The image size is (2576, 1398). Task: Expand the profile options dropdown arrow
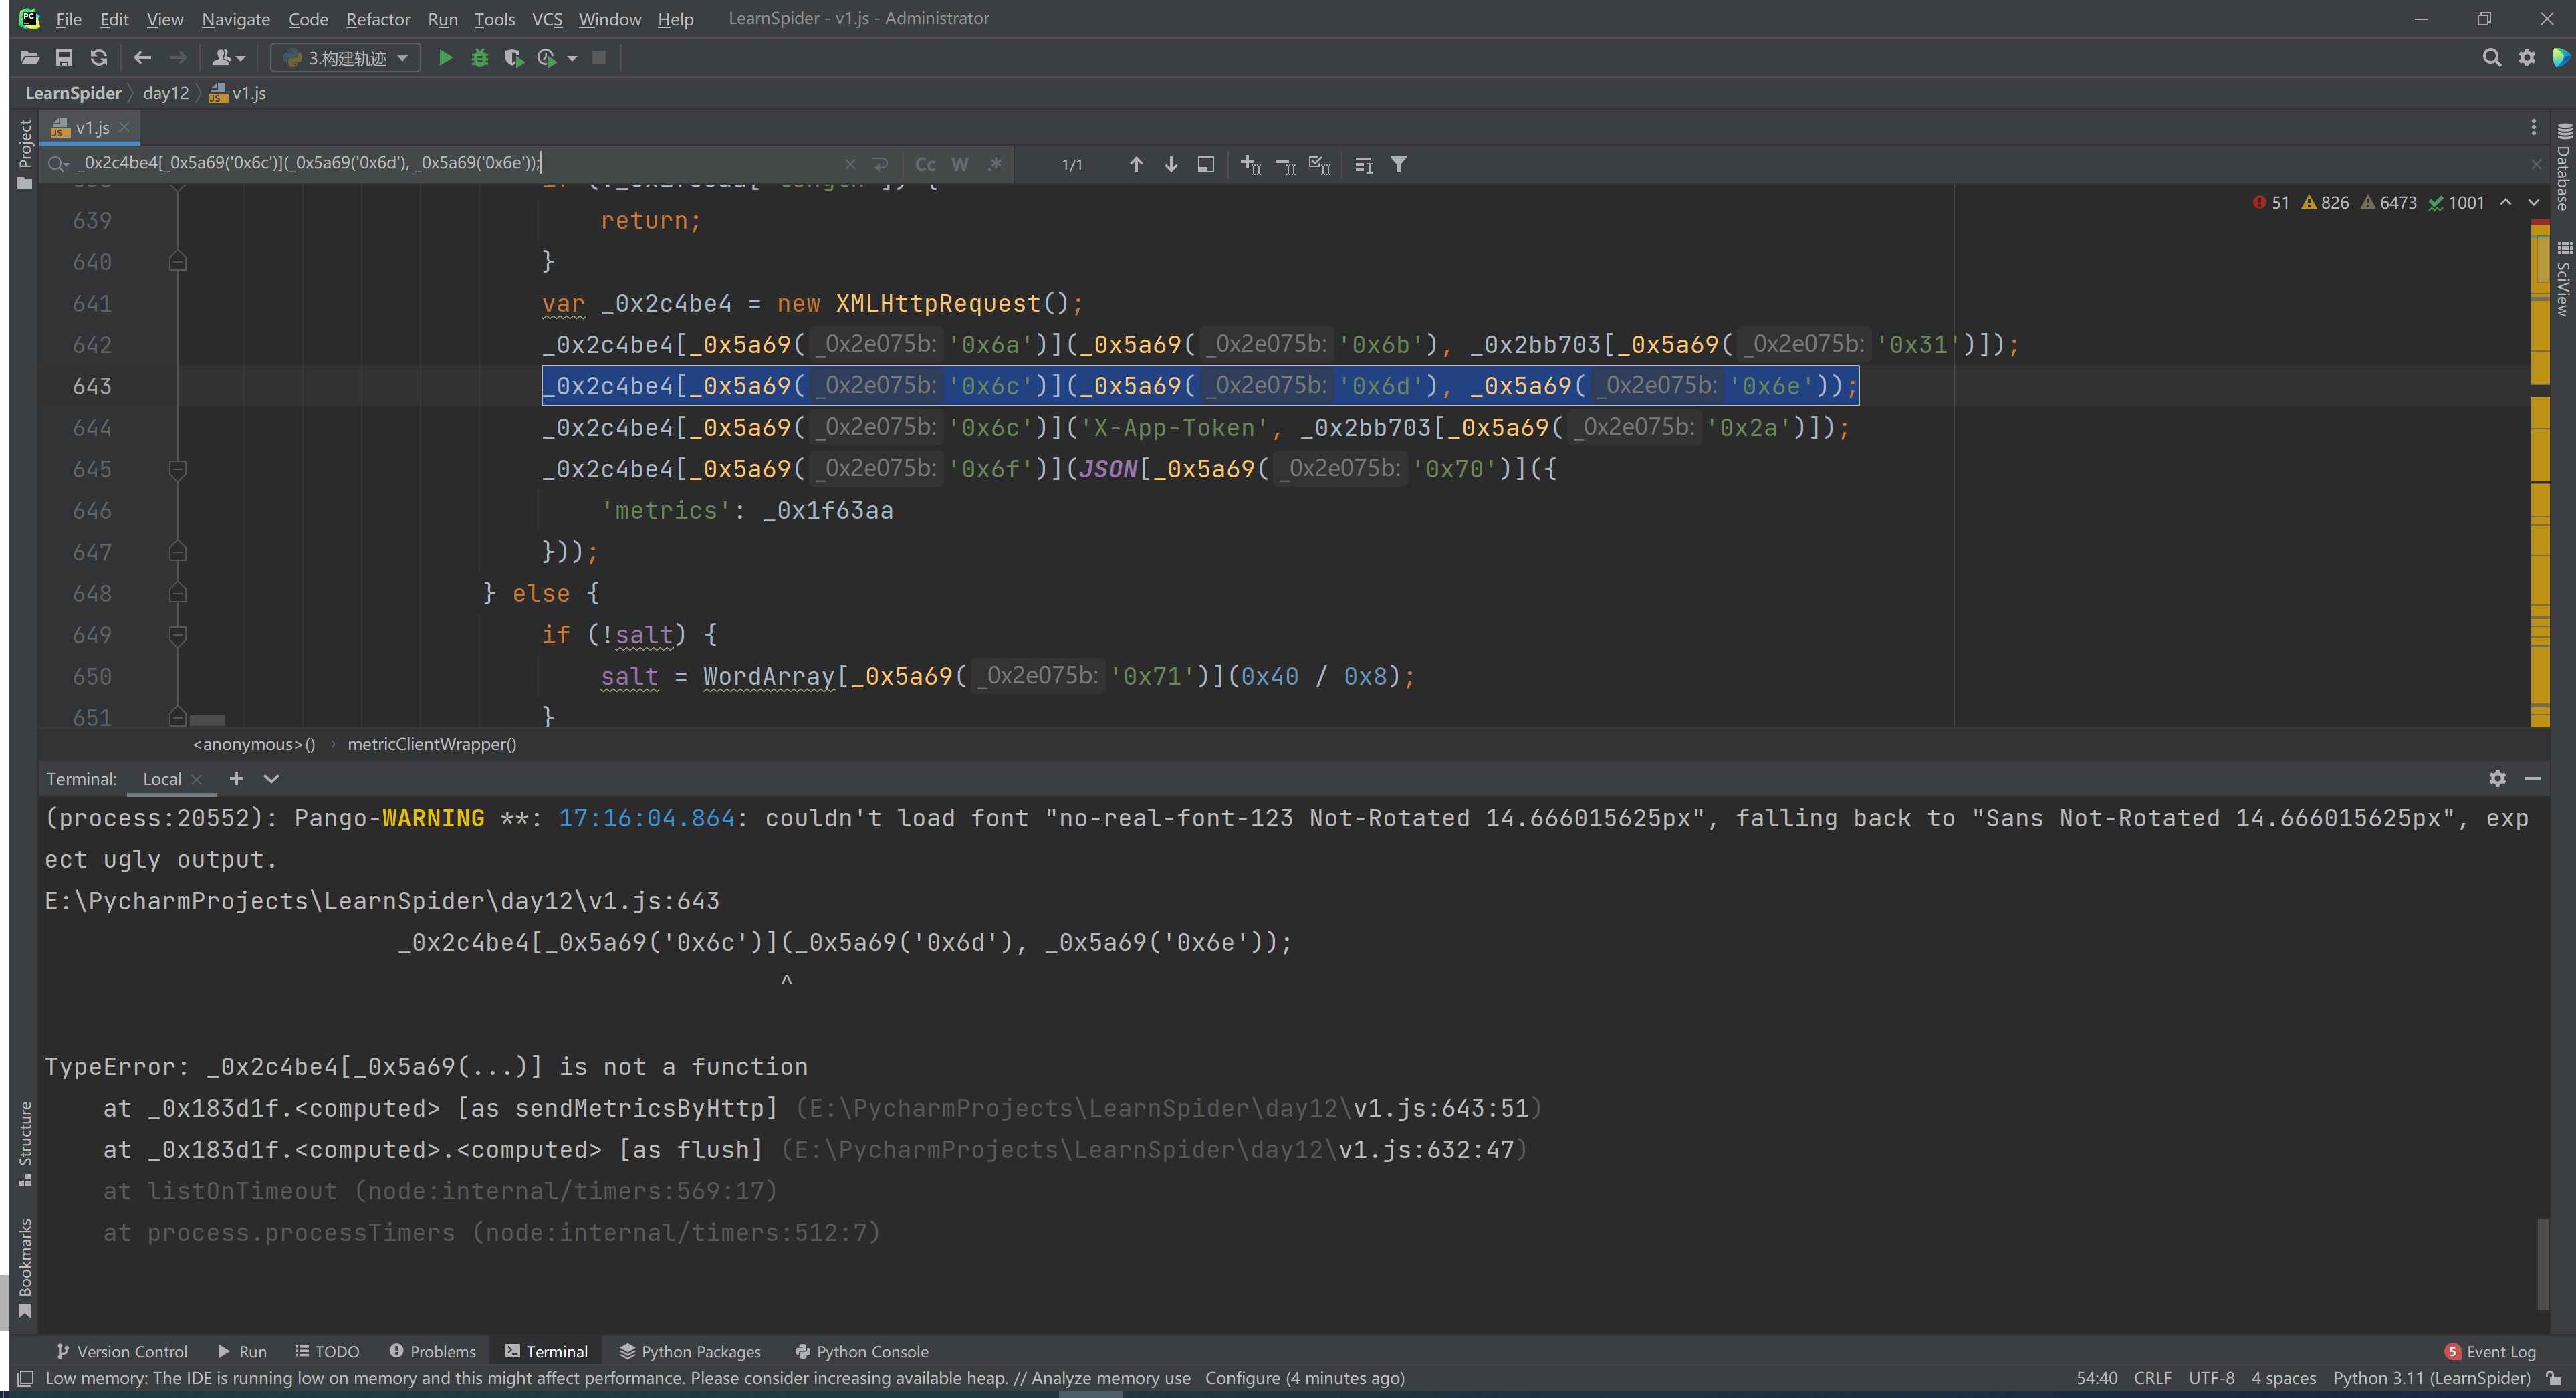572,59
